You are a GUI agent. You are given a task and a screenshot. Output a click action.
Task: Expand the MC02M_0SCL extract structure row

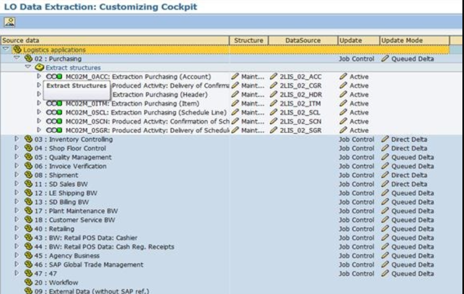pos(39,112)
